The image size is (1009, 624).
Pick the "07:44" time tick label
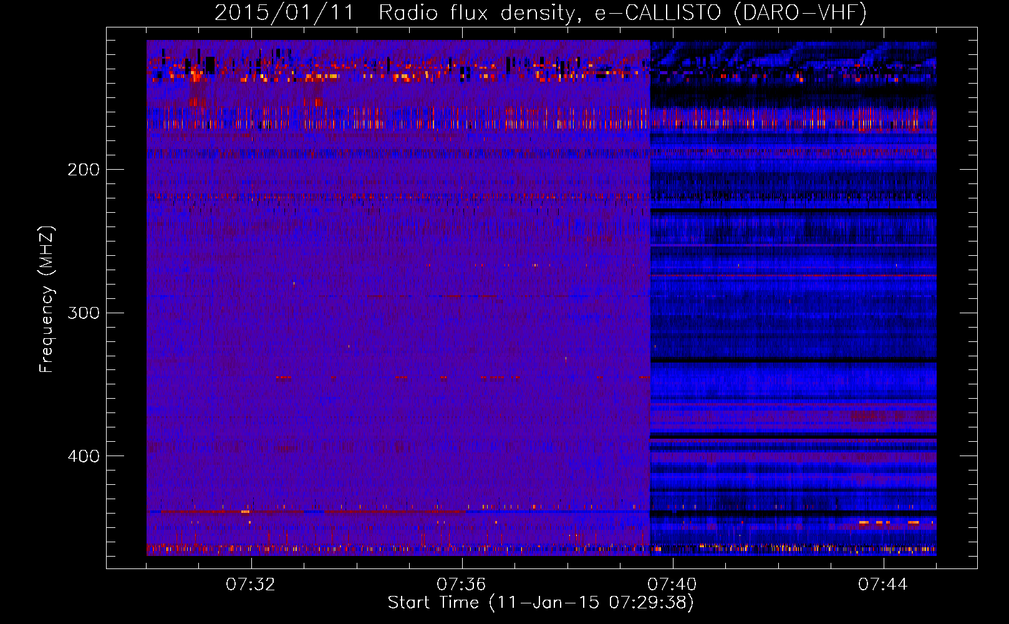883,584
